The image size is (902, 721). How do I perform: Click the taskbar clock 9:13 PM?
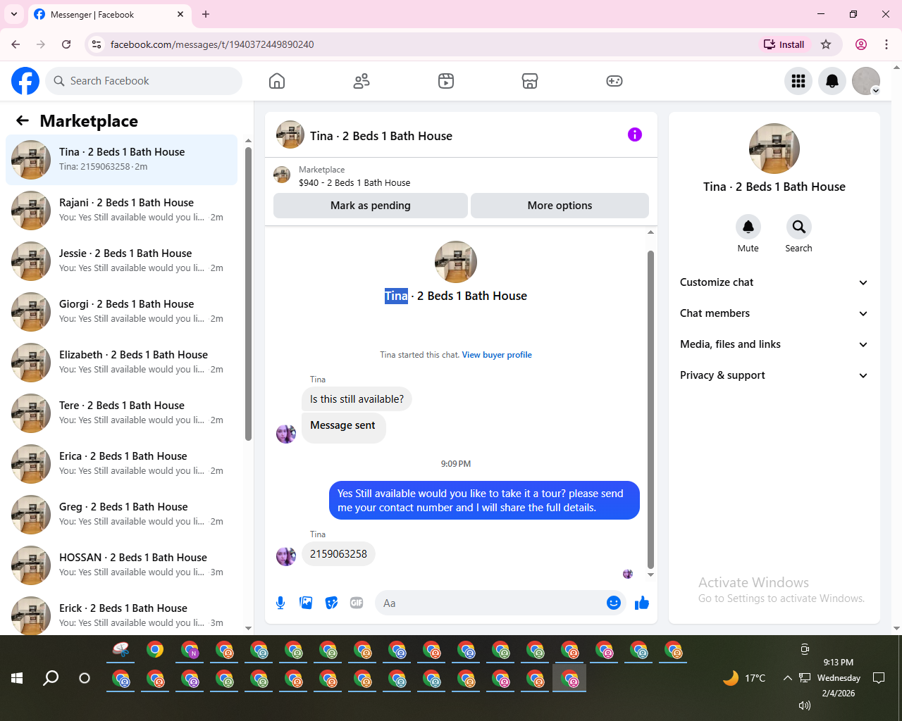(x=839, y=663)
